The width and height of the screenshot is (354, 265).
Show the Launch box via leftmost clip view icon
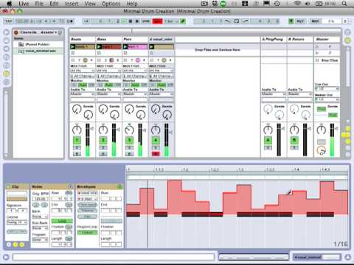pos(9,244)
